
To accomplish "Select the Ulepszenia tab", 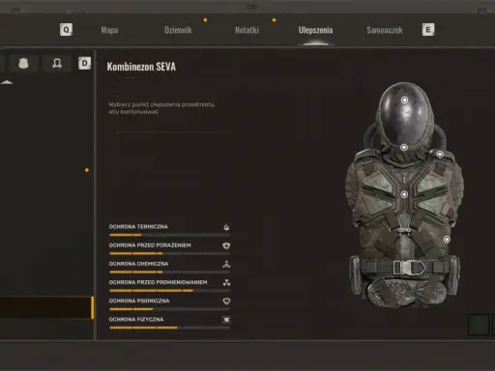I will [x=316, y=30].
